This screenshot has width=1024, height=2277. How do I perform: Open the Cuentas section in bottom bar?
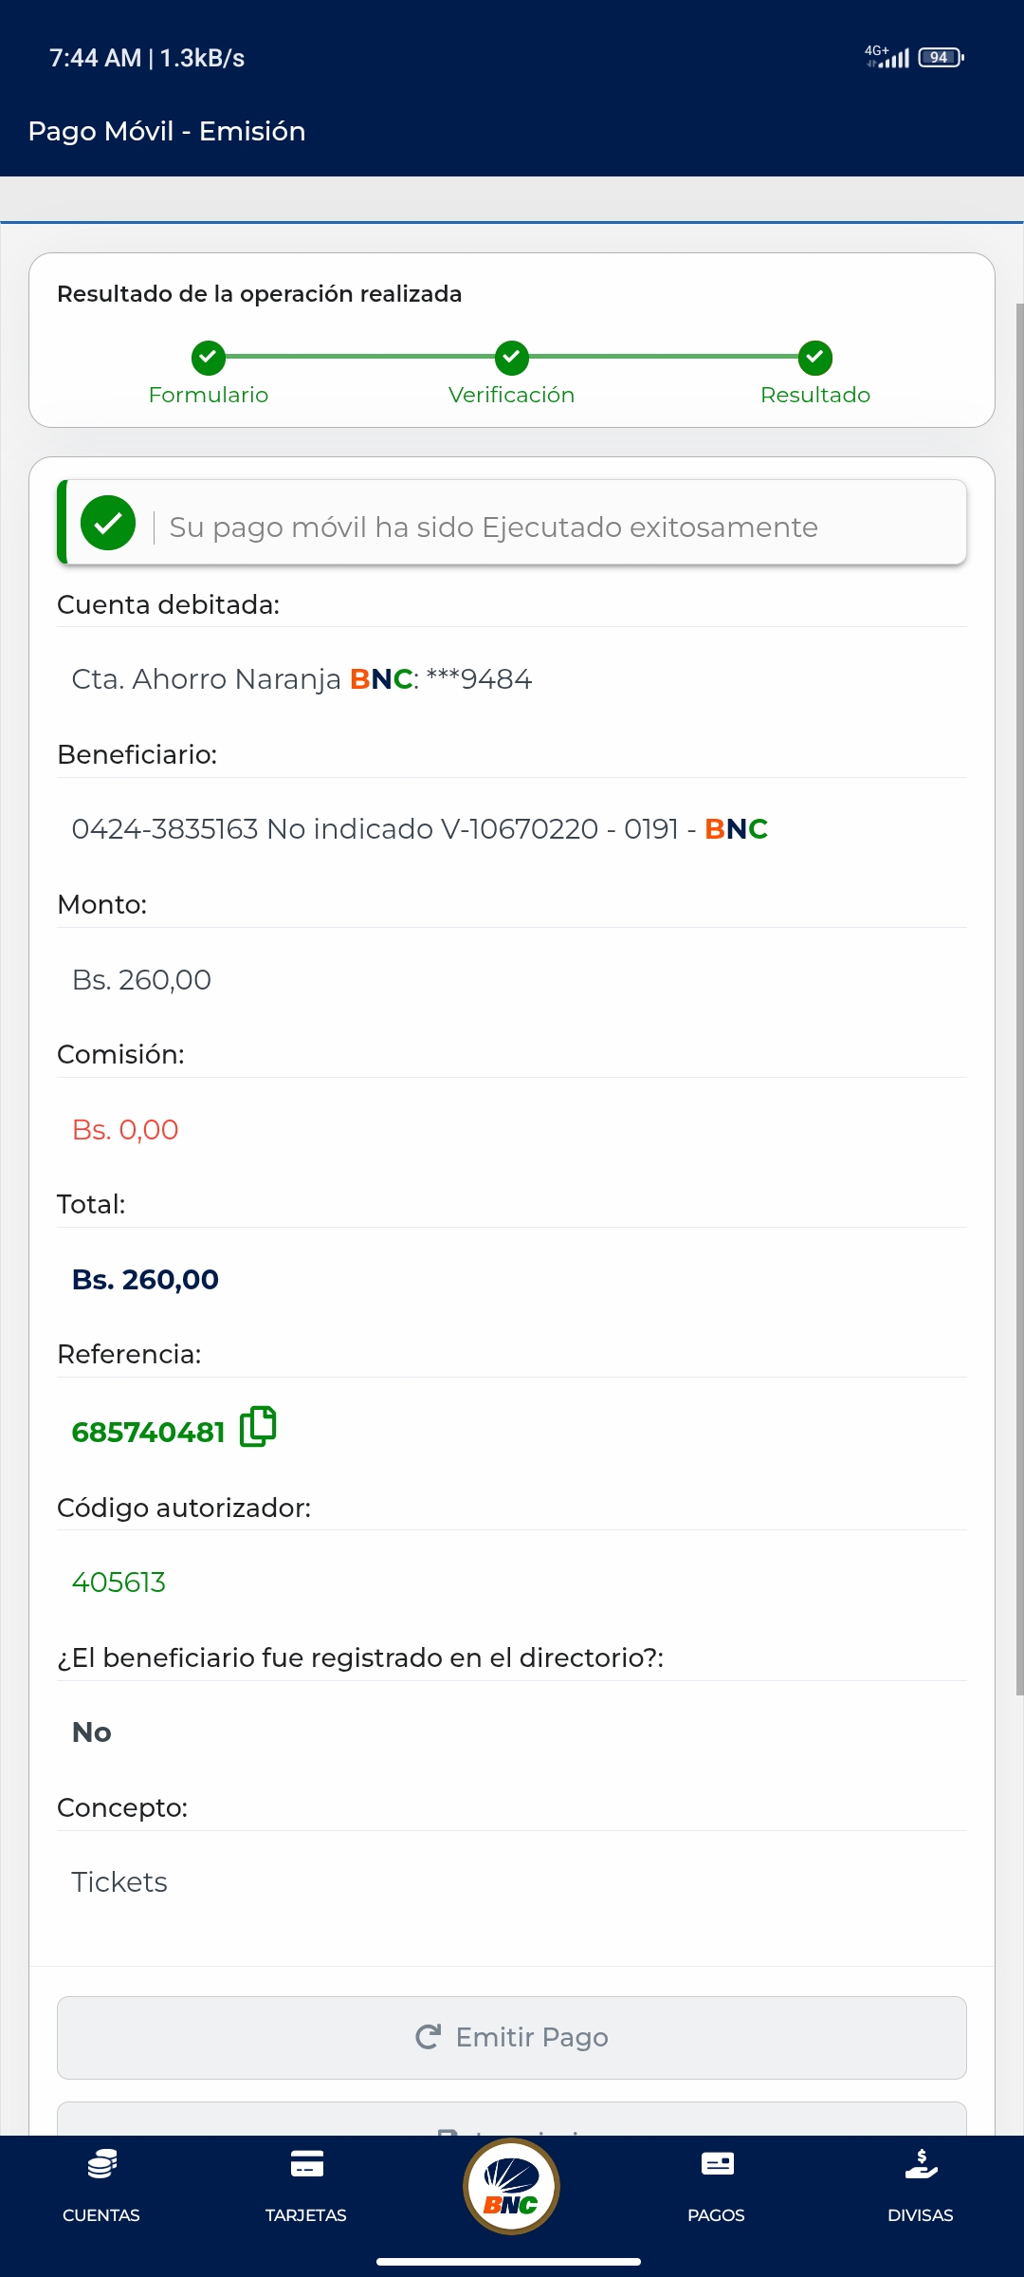pyautogui.click(x=101, y=2186)
